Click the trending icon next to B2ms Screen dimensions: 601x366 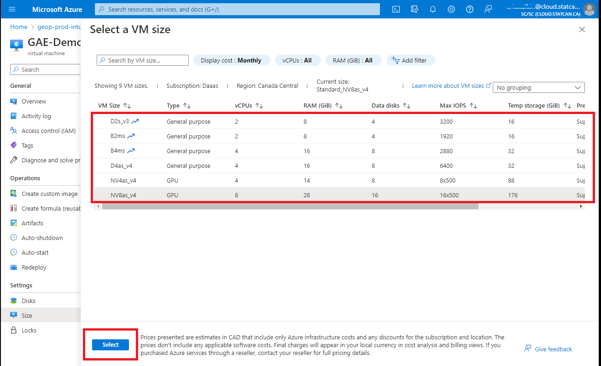pyautogui.click(x=131, y=136)
